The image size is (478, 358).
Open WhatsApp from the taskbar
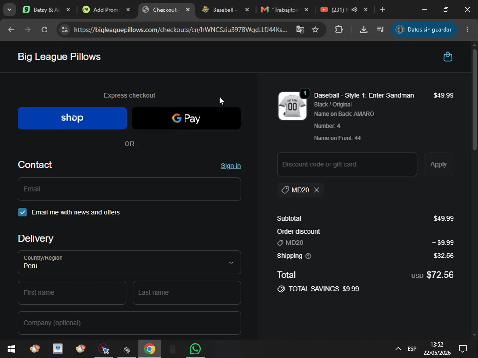pyautogui.click(x=195, y=349)
